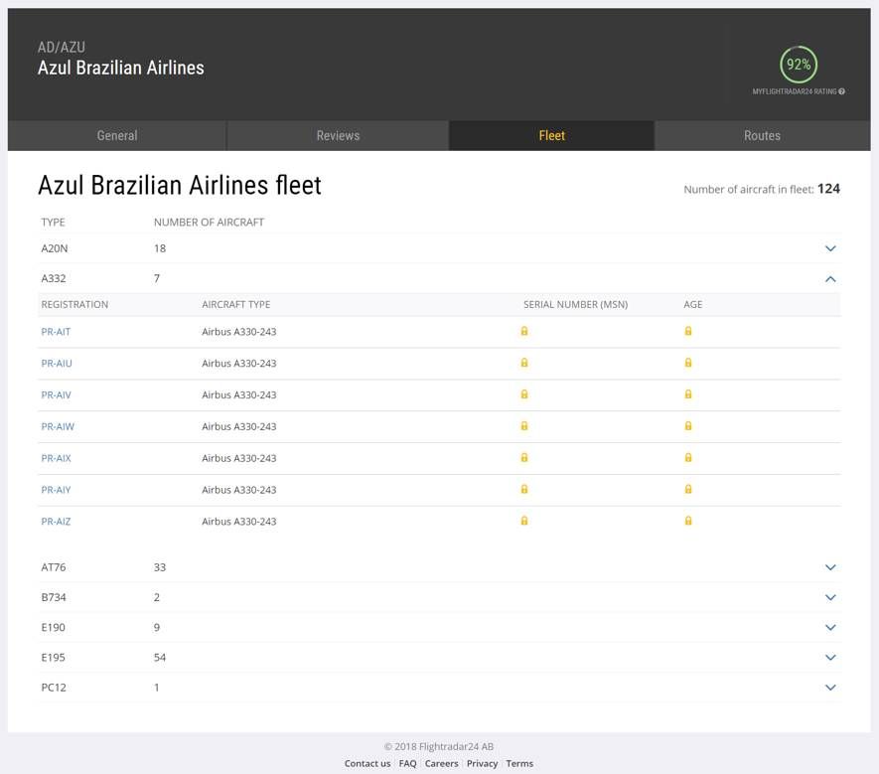Click the MyFlightradar24 rating help icon
The width and height of the screenshot is (879, 774).
tap(841, 91)
